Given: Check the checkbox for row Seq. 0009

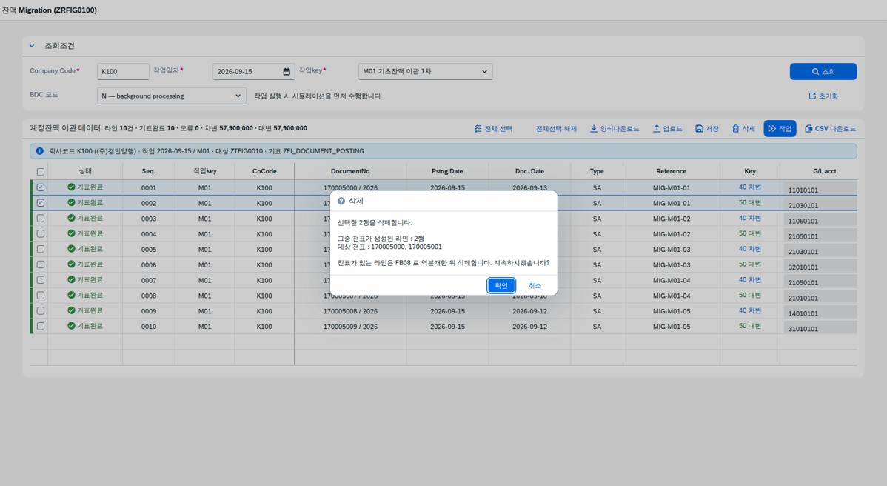Looking at the screenshot, I should pyautogui.click(x=41, y=310).
